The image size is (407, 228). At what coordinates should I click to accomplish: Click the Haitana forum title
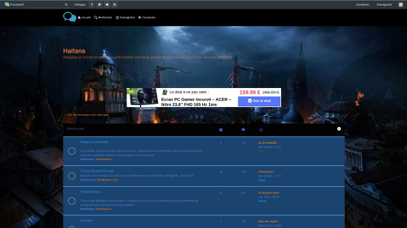pyautogui.click(x=74, y=51)
